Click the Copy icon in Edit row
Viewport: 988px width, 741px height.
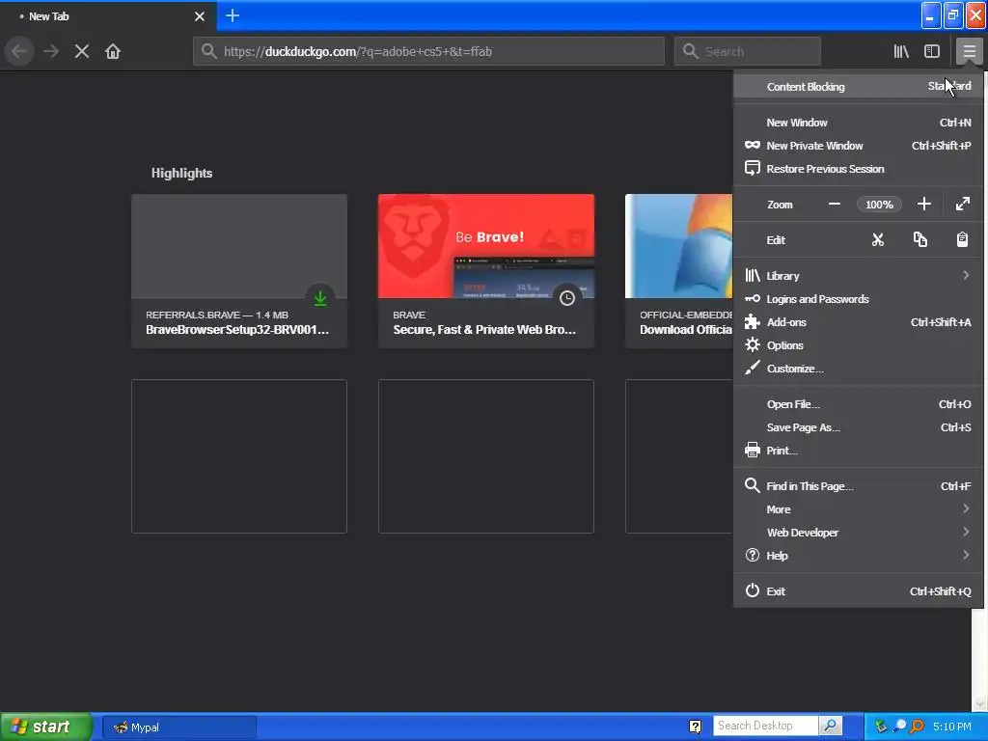(919, 240)
